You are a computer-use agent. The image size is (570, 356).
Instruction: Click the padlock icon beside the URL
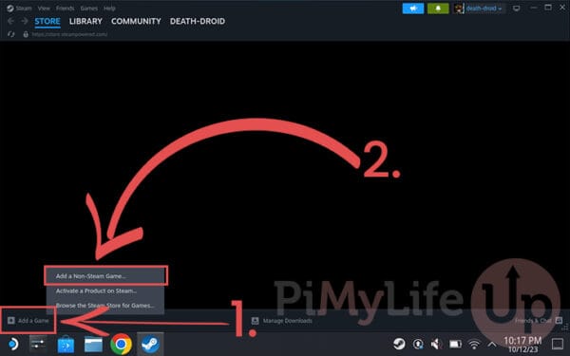pos(26,34)
